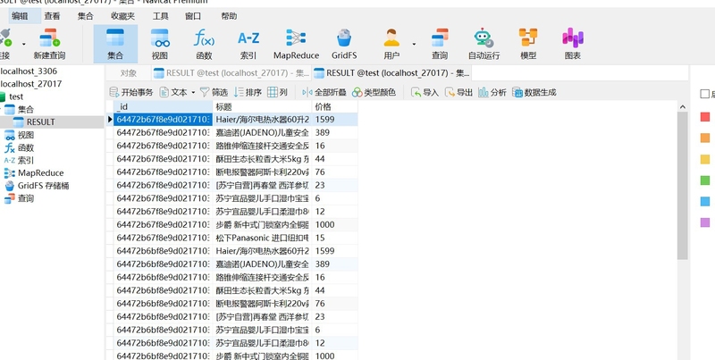The image size is (715, 360).
Task: Open the New Query (新建查询) tool
Action: click(x=49, y=44)
